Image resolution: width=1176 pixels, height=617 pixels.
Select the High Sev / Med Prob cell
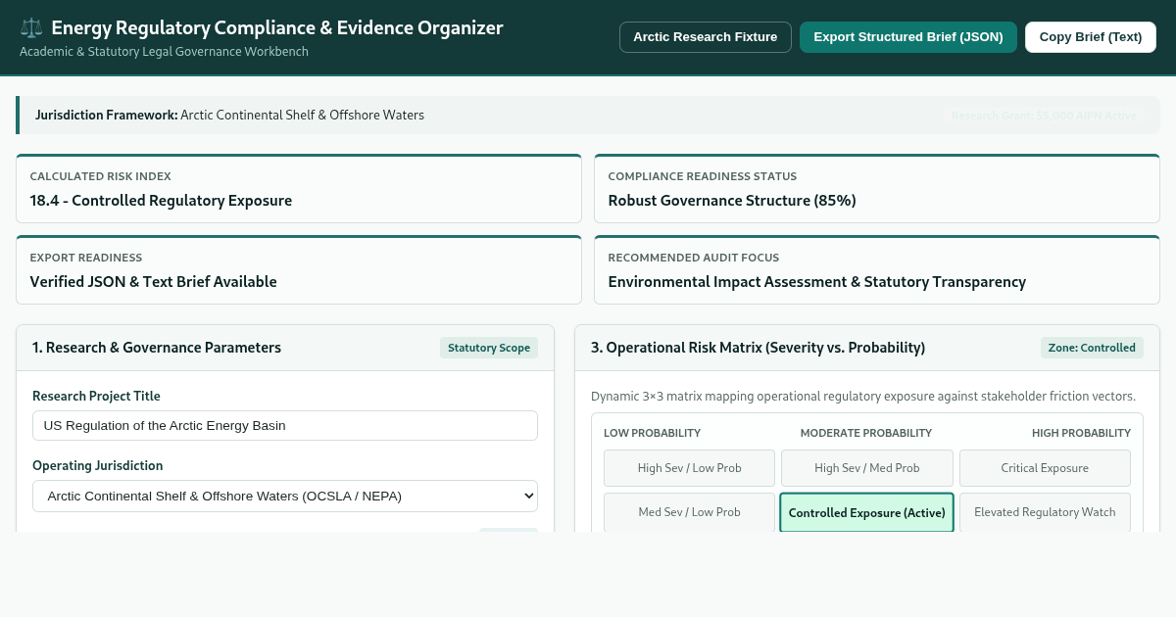tap(867, 468)
